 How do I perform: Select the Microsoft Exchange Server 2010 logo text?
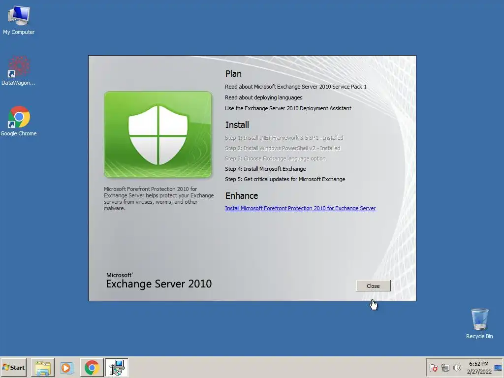coord(159,281)
